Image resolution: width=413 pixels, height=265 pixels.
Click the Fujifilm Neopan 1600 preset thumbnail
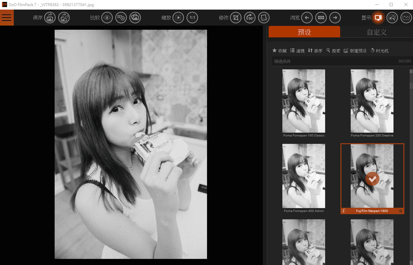(372, 176)
